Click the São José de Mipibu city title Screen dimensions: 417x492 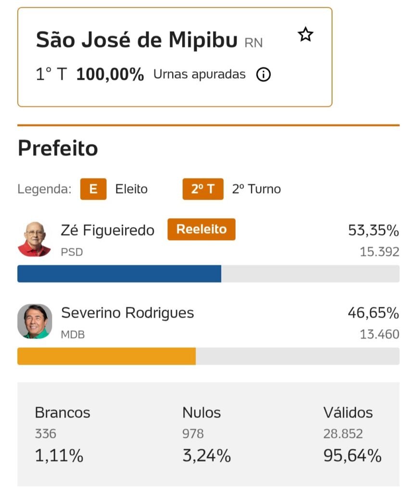point(137,40)
